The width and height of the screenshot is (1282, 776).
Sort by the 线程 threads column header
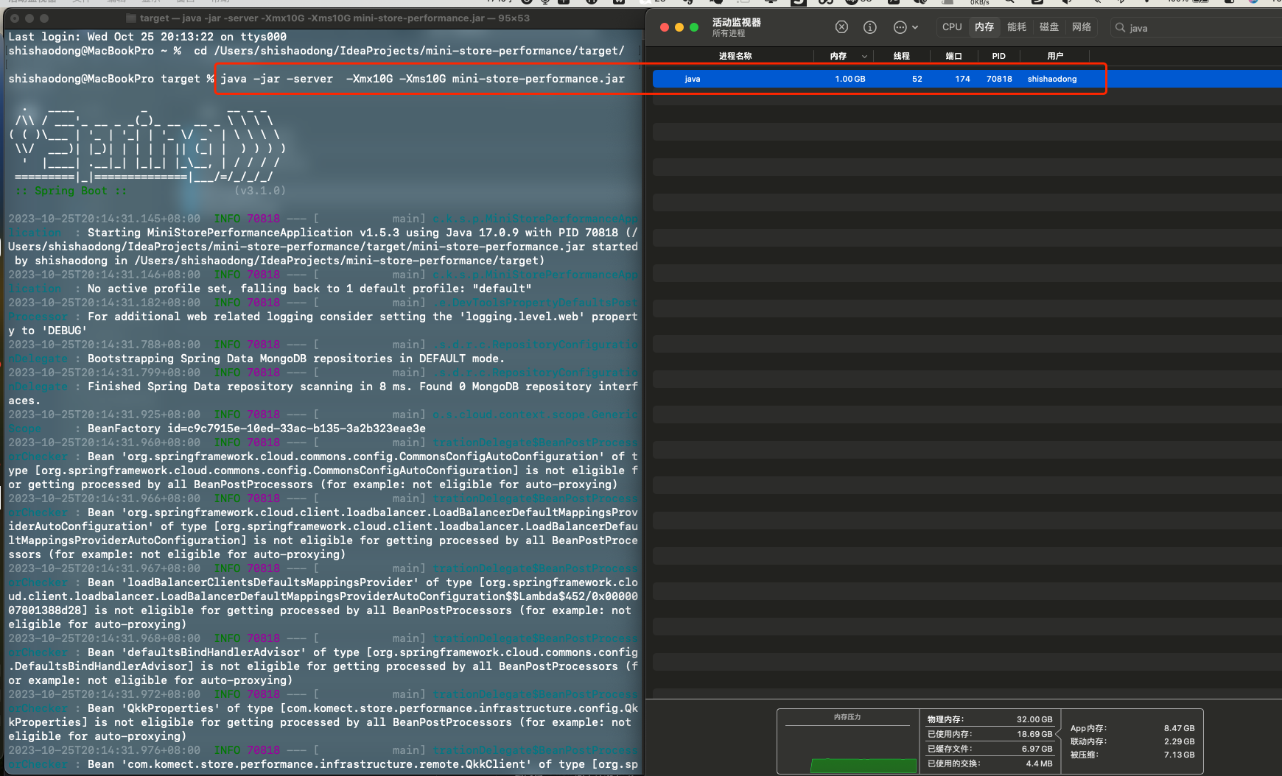pyautogui.click(x=901, y=56)
